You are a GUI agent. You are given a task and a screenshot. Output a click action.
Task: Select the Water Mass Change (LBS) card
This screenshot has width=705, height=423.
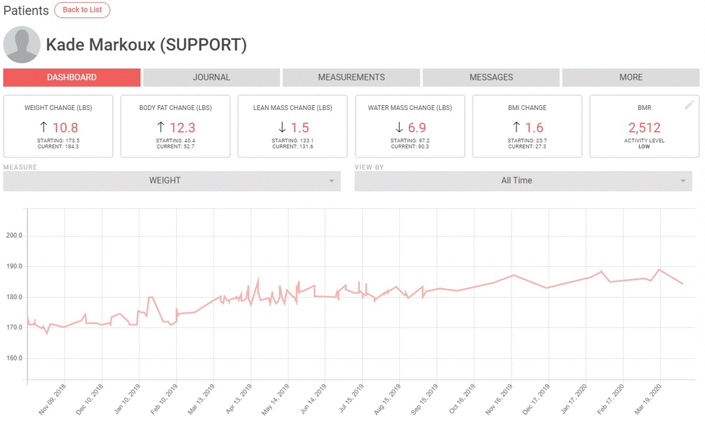click(x=410, y=126)
